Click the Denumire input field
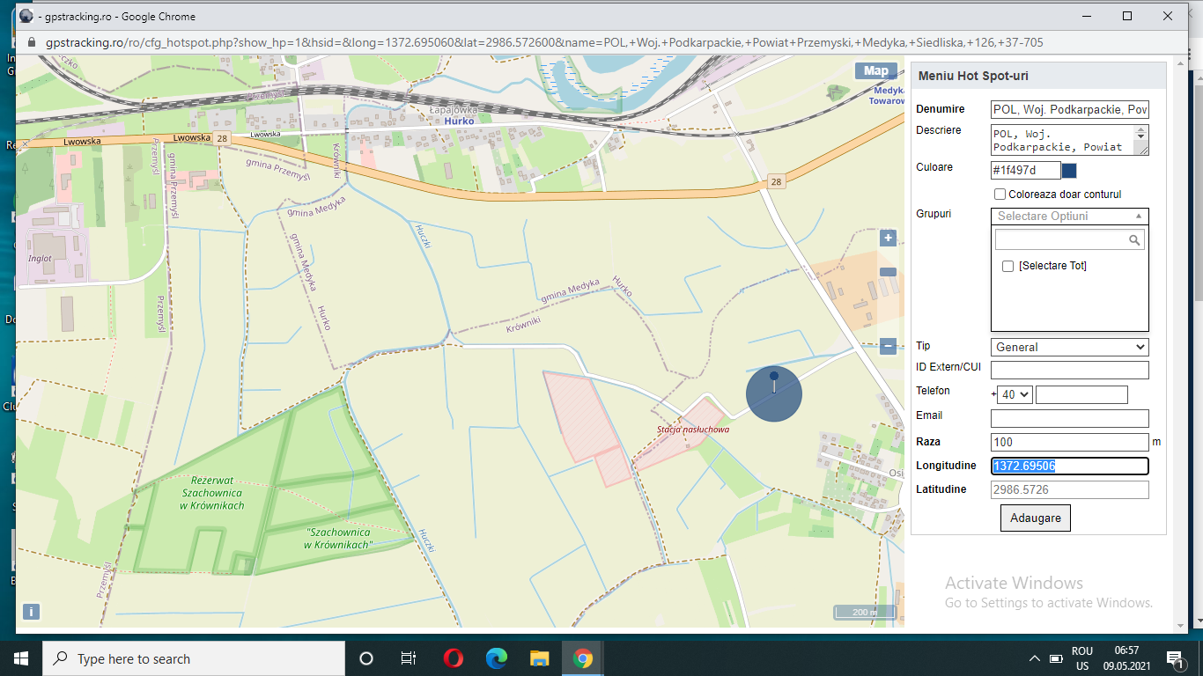 1069,110
